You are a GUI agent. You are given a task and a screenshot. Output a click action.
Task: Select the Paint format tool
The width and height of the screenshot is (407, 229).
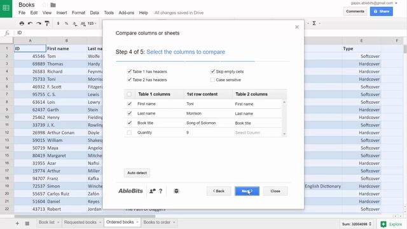[x=47, y=24]
